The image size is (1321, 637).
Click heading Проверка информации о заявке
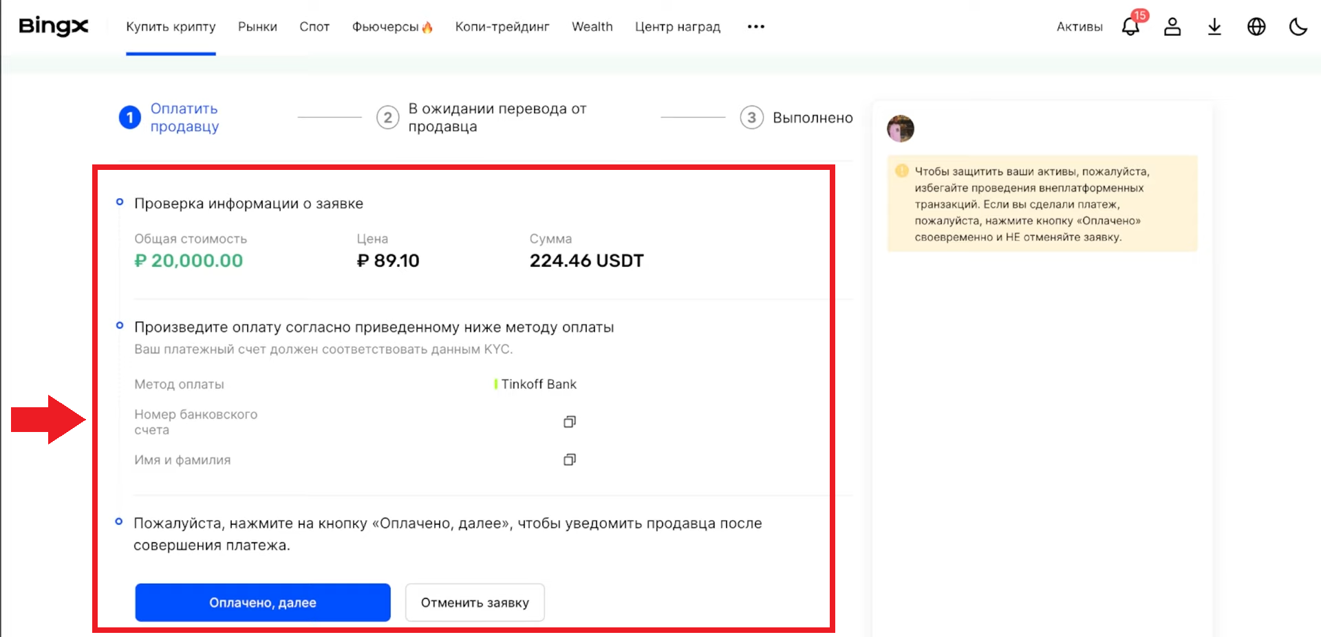pyautogui.click(x=248, y=204)
